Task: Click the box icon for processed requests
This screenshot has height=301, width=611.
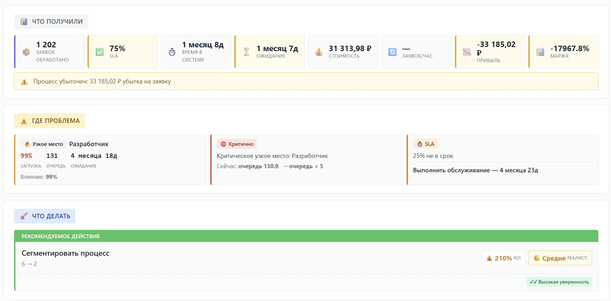Action: [x=26, y=52]
